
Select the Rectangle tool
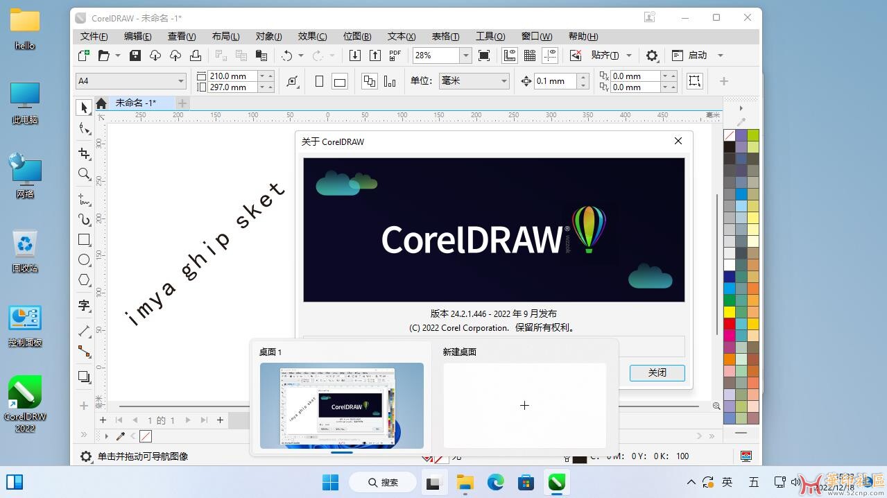(x=84, y=240)
